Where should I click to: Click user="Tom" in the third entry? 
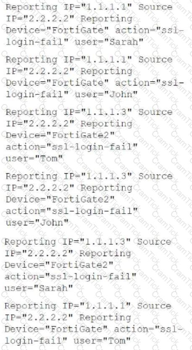[x=34, y=159]
